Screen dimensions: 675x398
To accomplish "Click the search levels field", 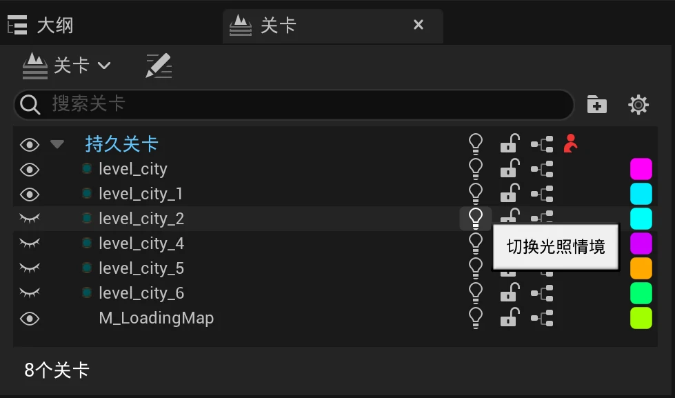I will click(x=294, y=104).
